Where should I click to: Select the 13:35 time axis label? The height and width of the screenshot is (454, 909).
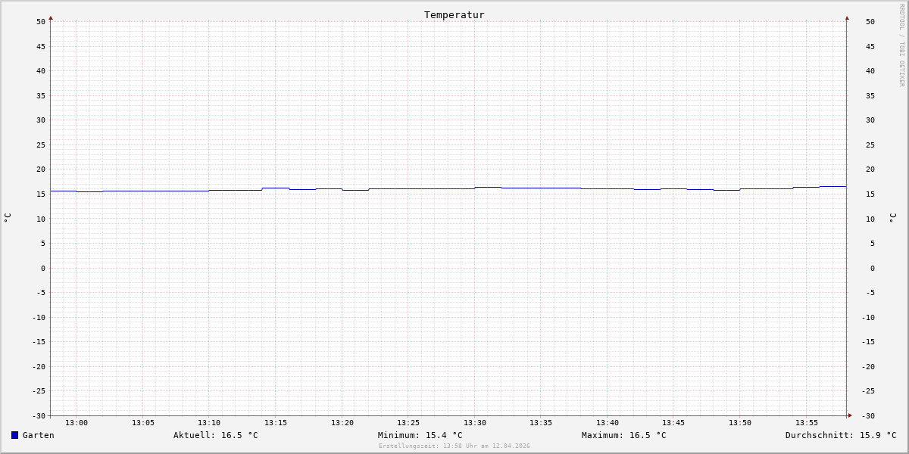(x=541, y=422)
